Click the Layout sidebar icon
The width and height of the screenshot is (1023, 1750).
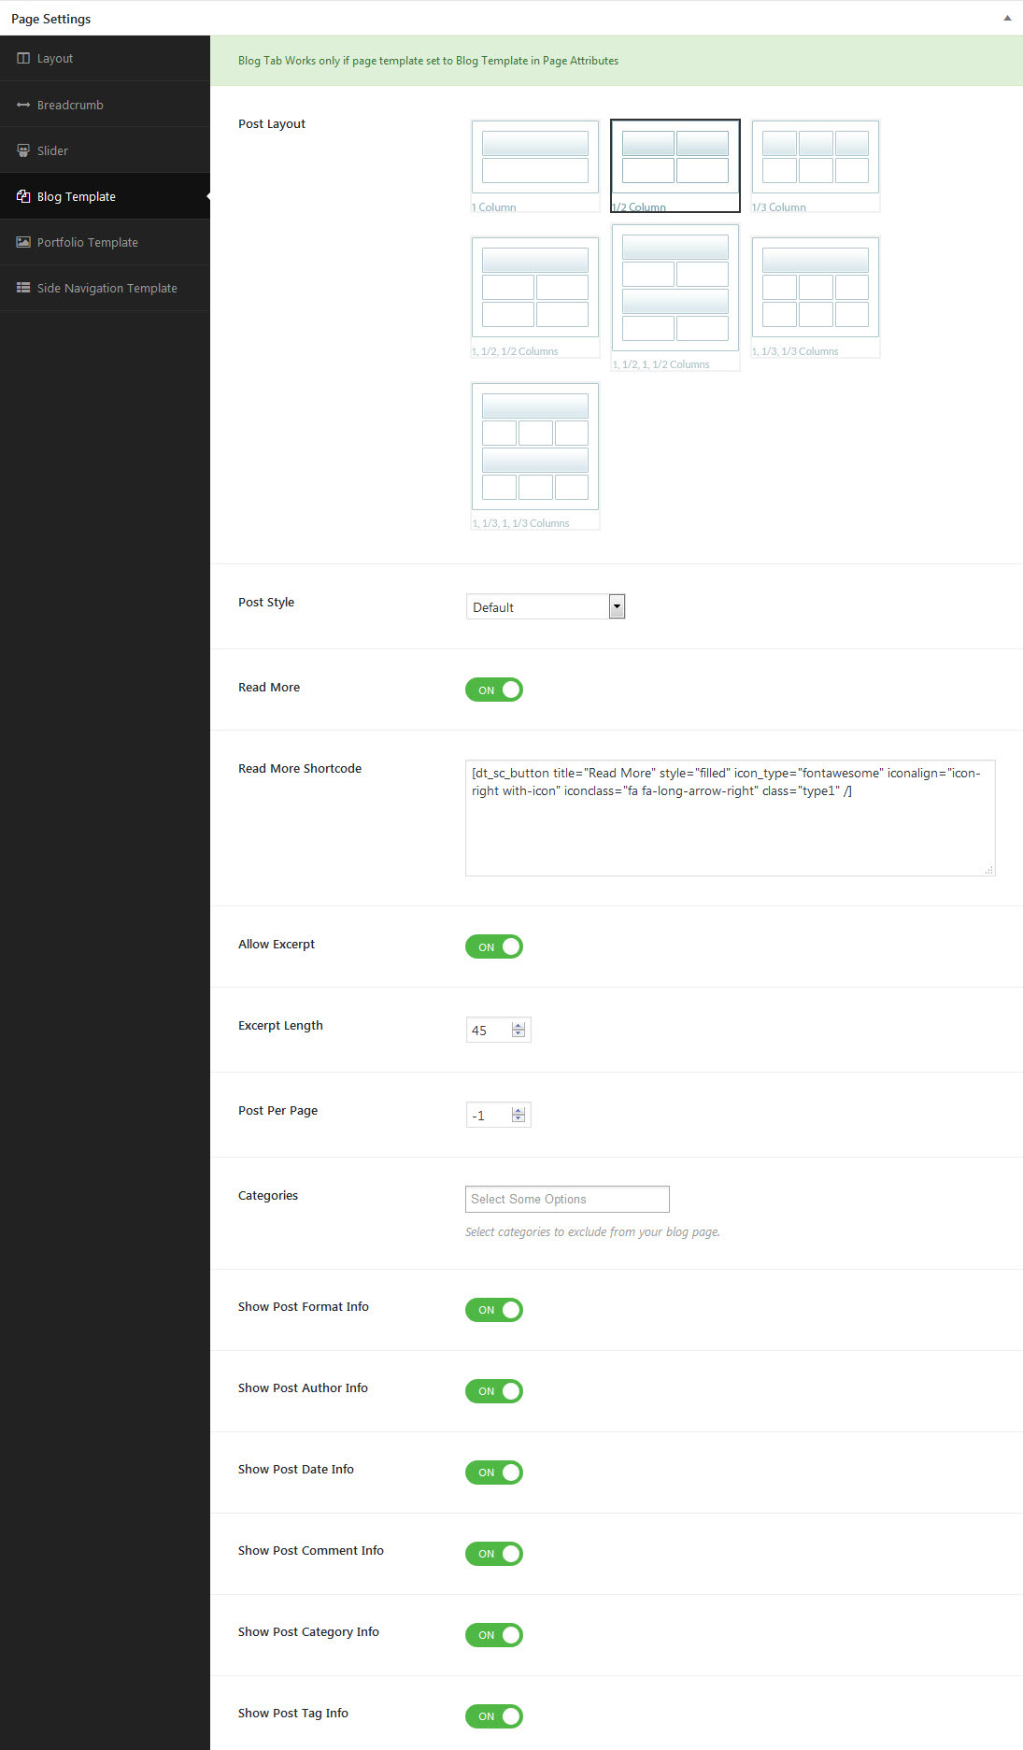(x=23, y=58)
